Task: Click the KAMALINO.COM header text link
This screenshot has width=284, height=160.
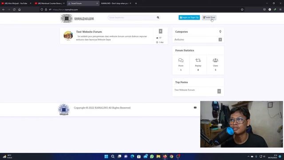Action: [x=84, y=19]
